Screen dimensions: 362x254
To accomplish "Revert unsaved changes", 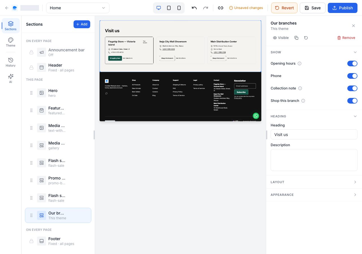I will [x=284, y=8].
